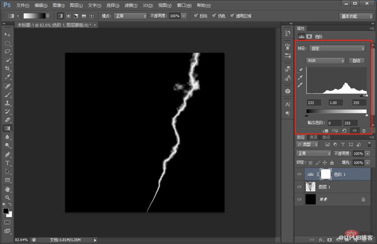
Task: Hide the 图层 1 layer
Action: (299, 187)
